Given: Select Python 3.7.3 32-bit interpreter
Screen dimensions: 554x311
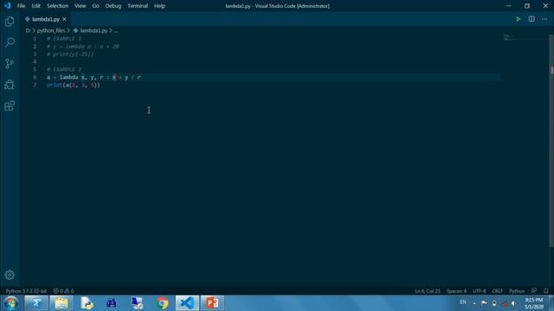Looking at the screenshot, I should coord(26,291).
